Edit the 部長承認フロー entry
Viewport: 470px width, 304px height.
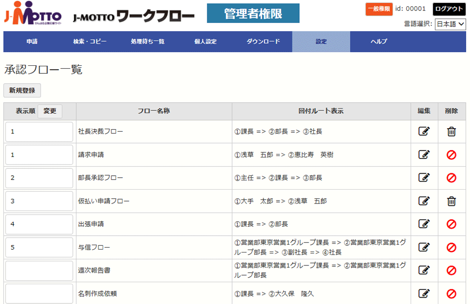pyautogui.click(x=423, y=177)
